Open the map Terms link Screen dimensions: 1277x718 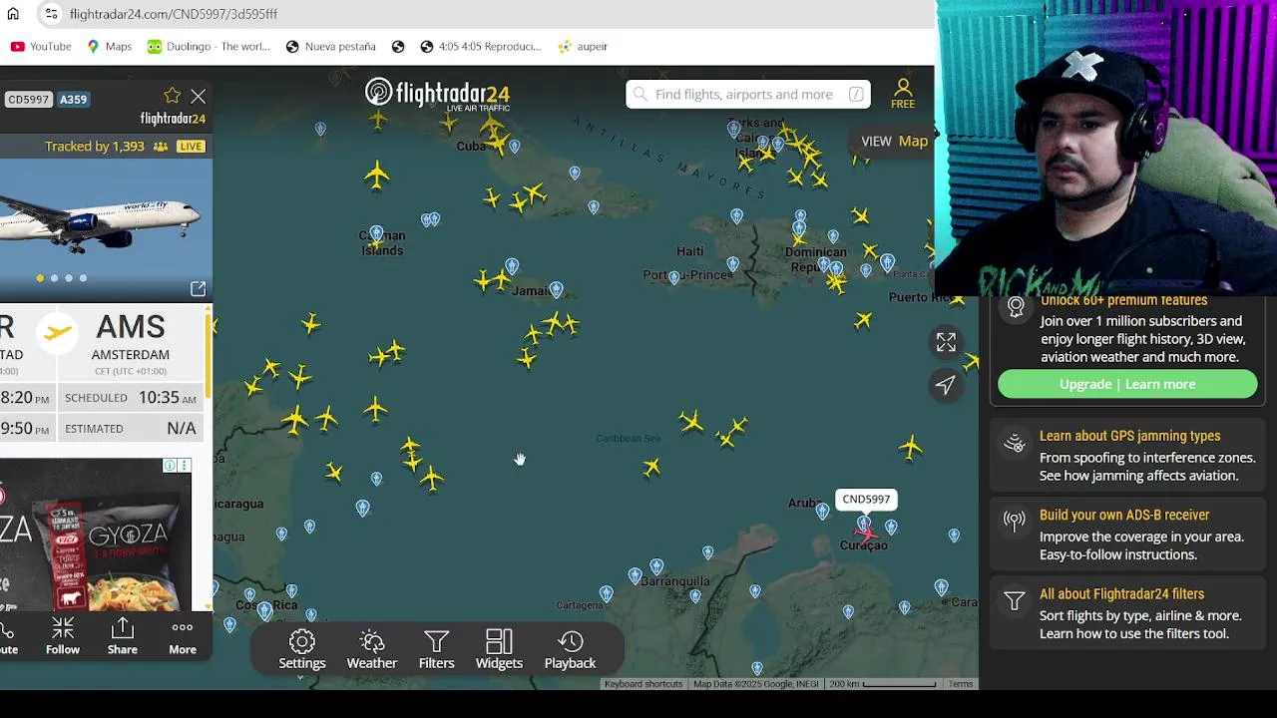coord(961,684)
